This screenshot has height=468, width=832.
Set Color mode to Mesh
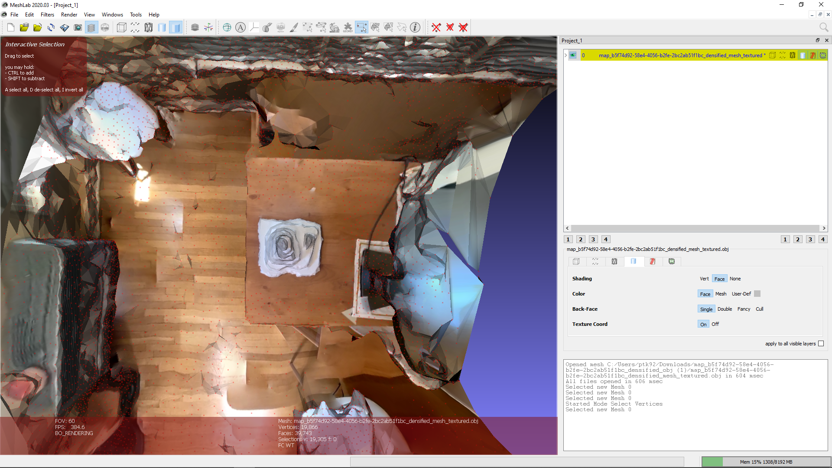click(721, 293)
